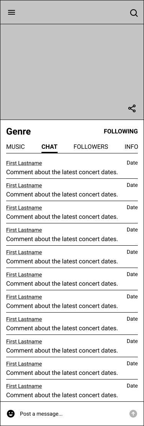
Task: Go to the INFO tab
Action: click(x=131, y=147)
